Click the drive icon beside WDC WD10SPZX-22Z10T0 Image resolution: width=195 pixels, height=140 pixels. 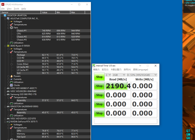click(x=8, y=119)
